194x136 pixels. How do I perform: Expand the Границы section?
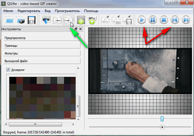[42, 46]
